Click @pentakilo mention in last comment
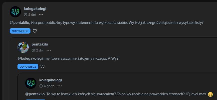 coord(35,94)
